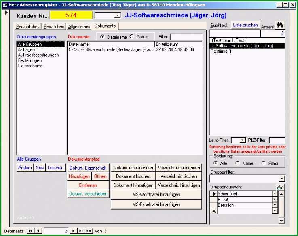Switch to Persönliches tab
This screenshot has width=298, height=236.
[x=27, y=26]
